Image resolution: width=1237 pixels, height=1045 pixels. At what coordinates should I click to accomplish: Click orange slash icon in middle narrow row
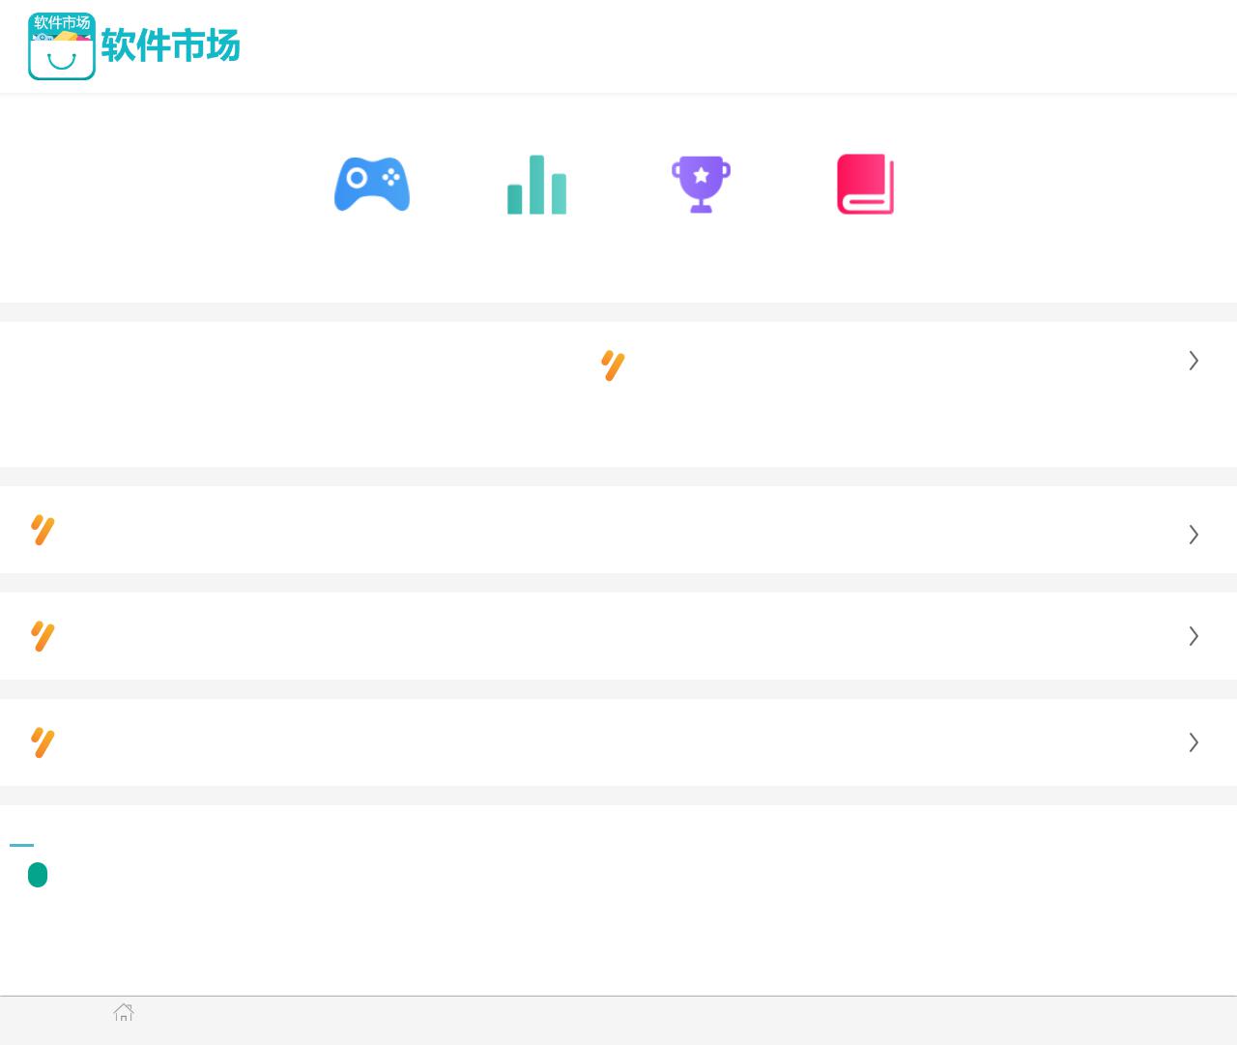[43, 636]
